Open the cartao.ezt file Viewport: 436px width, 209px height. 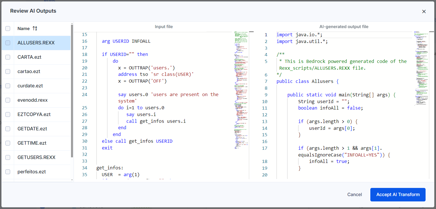coord(29,71)
